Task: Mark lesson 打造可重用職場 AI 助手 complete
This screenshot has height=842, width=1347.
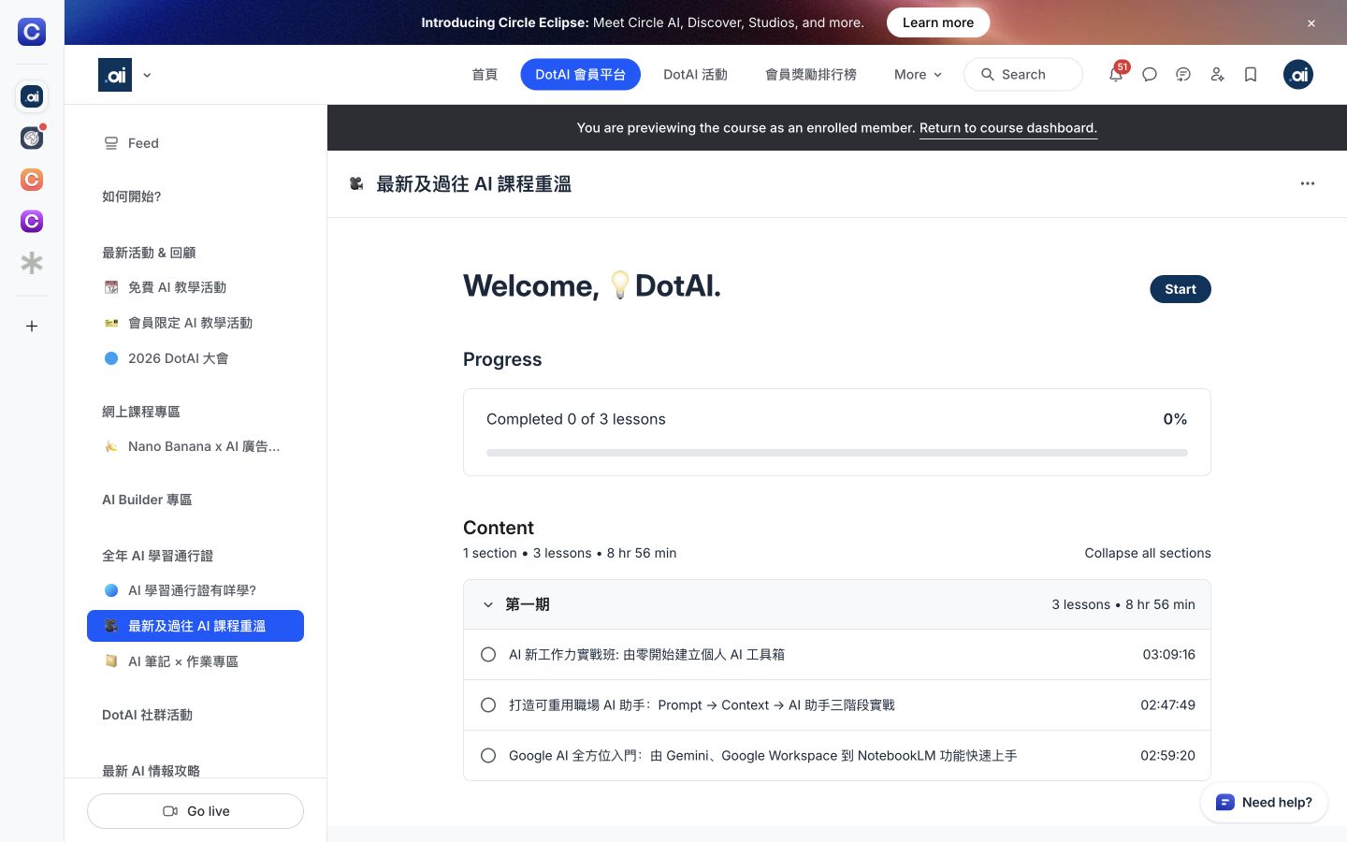Action: pos(488,705)
